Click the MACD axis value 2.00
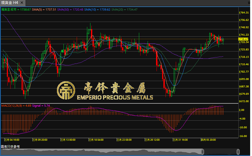Image resolution: width=252 pixels, height=156 pixels. pos(241,110)
